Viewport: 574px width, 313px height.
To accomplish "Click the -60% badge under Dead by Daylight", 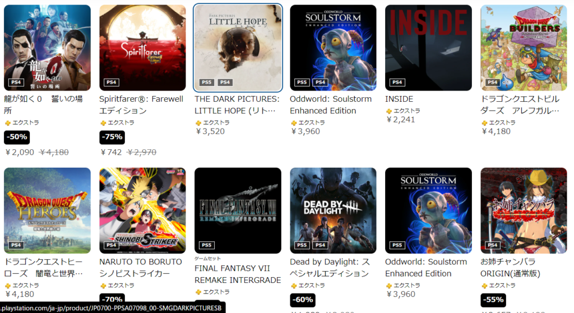I will coord(303,300).
